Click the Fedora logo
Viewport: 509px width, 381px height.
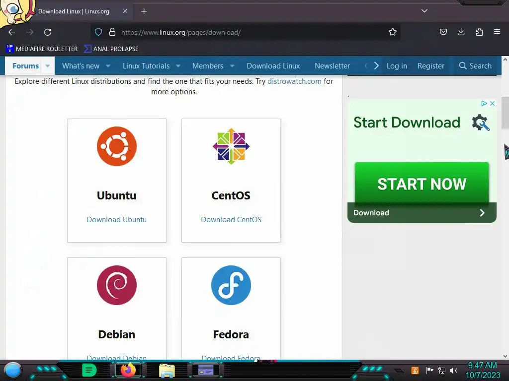[x=231, y=285]
